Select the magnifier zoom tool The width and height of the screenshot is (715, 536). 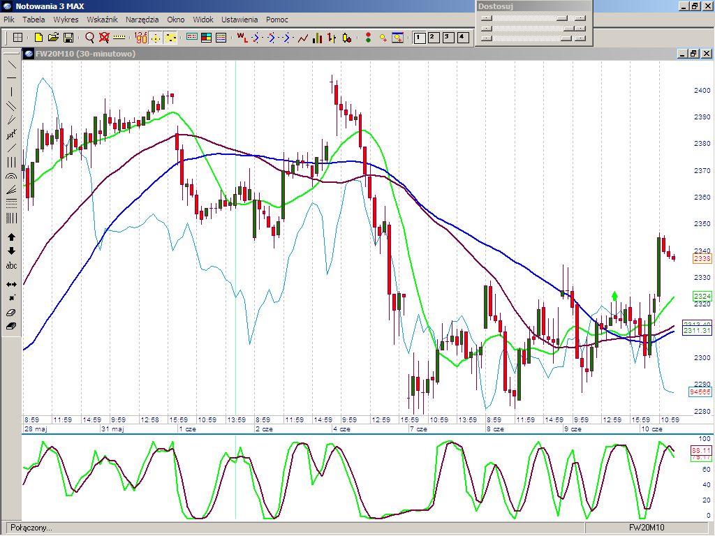click(x=89, y=38)
